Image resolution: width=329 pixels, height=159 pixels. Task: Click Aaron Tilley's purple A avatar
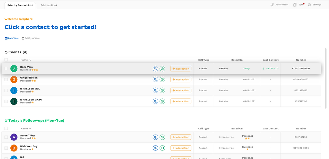point(14,137)
